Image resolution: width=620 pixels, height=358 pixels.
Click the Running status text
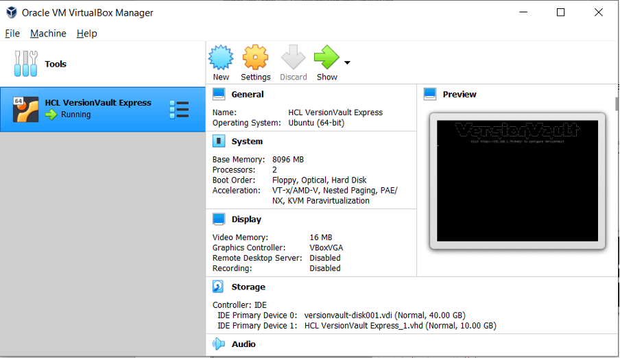point(75,115)
